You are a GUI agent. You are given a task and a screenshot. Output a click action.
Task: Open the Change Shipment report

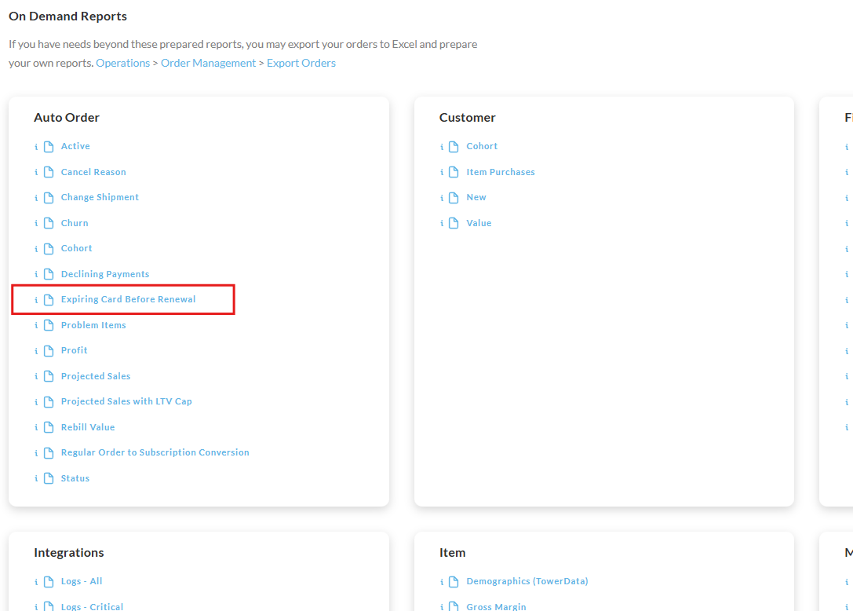tap(100, 197)
